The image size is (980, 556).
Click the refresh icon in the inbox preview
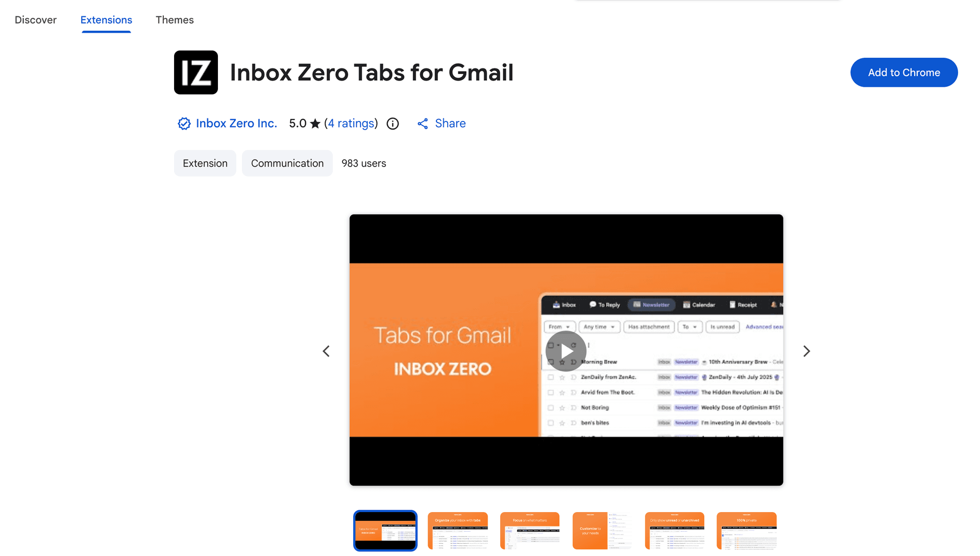574,345
